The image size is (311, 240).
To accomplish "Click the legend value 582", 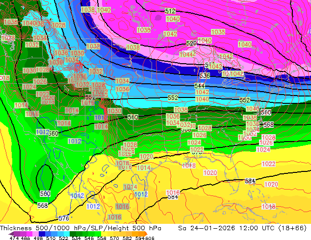I will tap(127, 238).
